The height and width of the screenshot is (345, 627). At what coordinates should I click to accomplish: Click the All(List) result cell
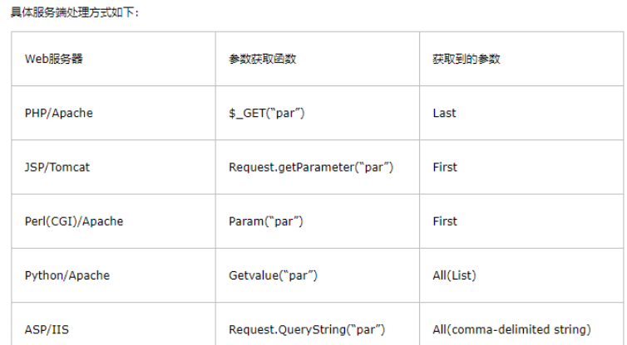[x=454, y=275]
